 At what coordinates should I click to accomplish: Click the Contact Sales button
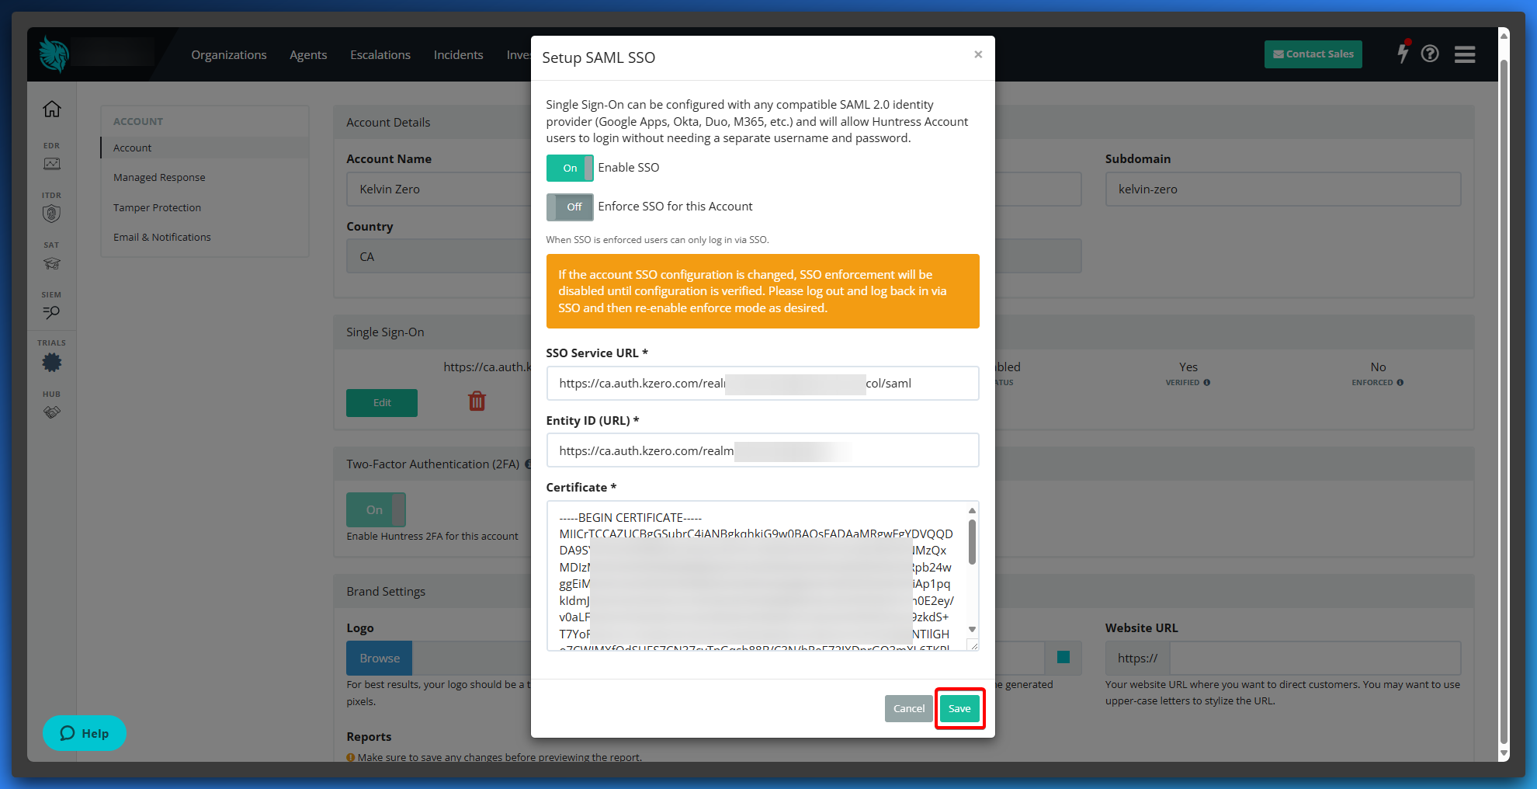(1313, 54)
